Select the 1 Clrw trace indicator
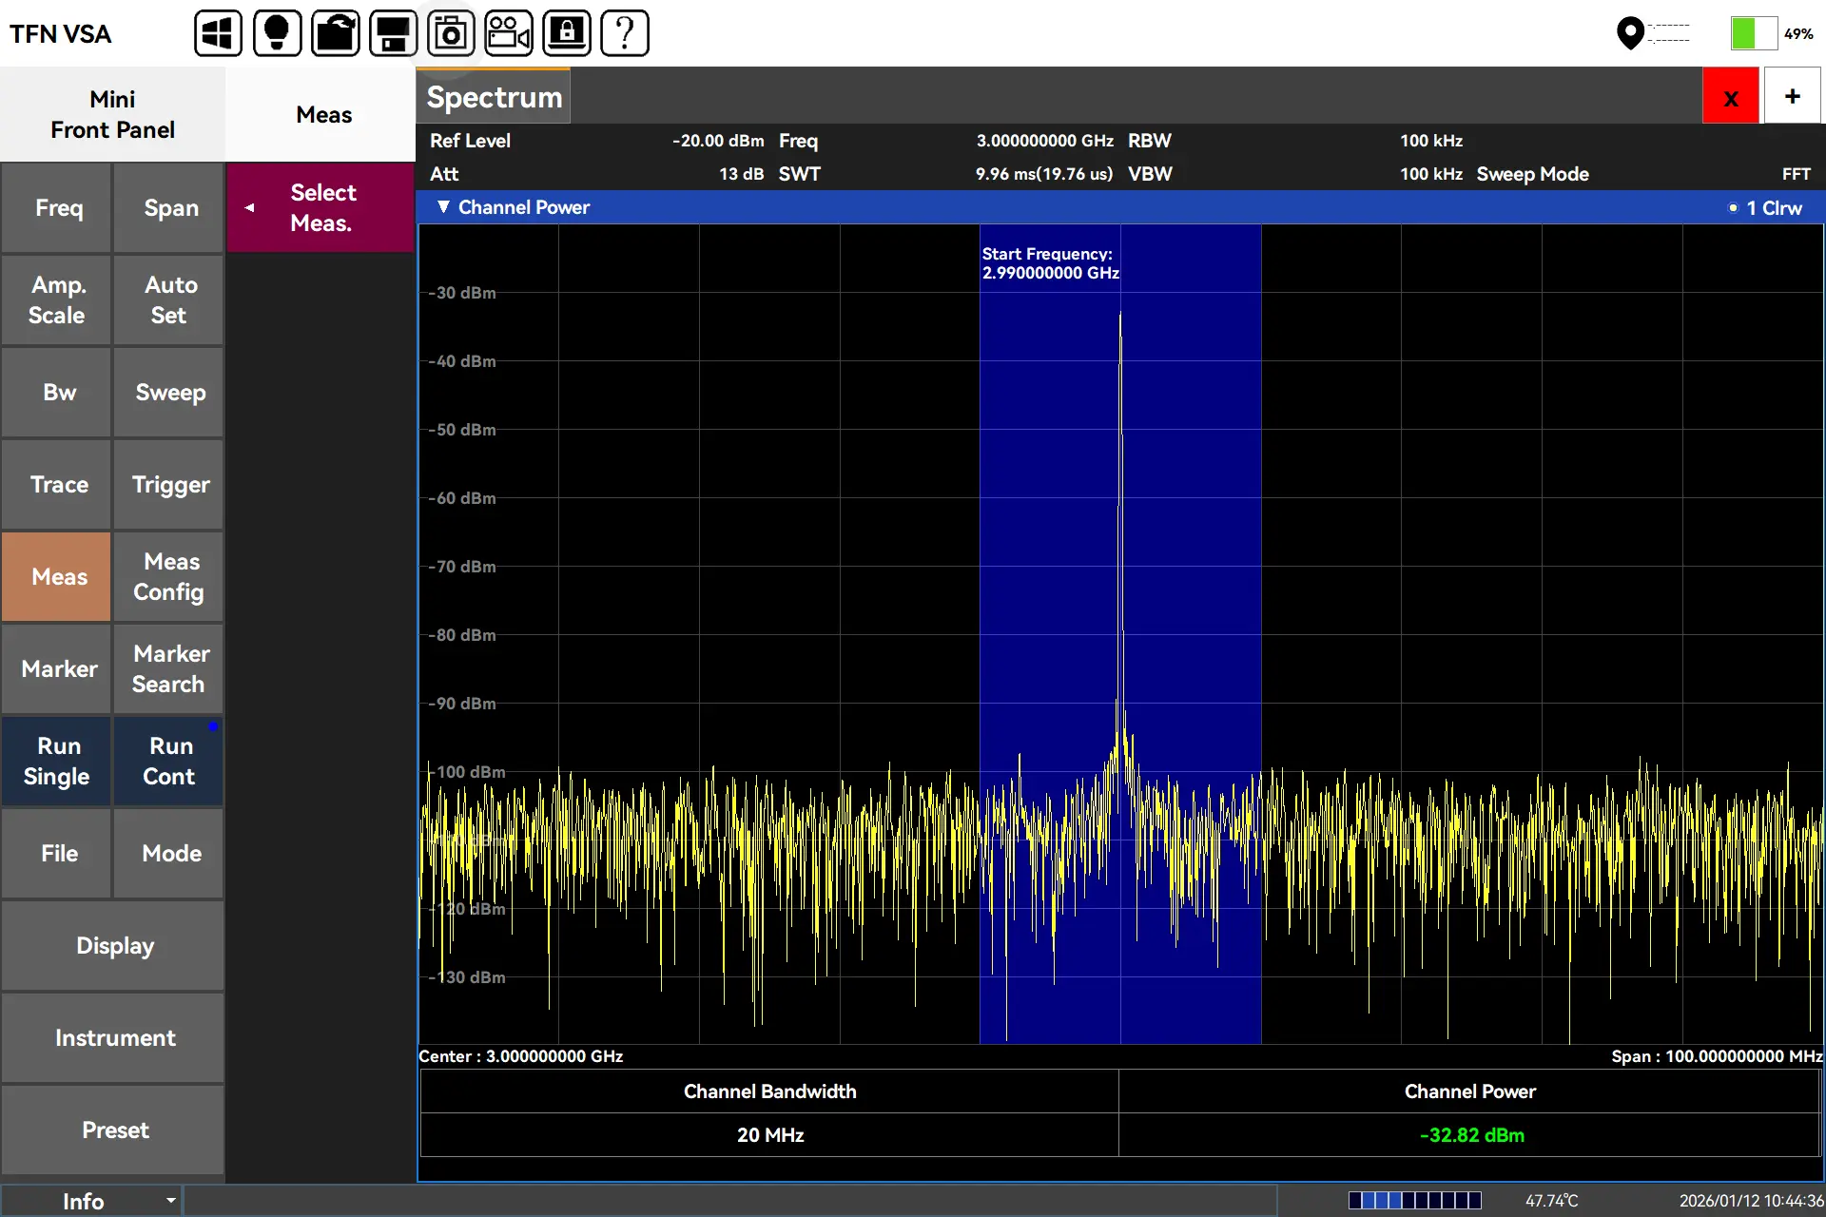1826x1217 pixels. (1765, 207)
